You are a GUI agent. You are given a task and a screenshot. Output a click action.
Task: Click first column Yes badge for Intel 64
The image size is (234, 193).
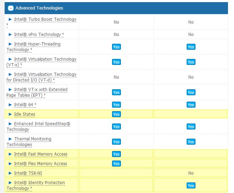click(x=116, y=105)
